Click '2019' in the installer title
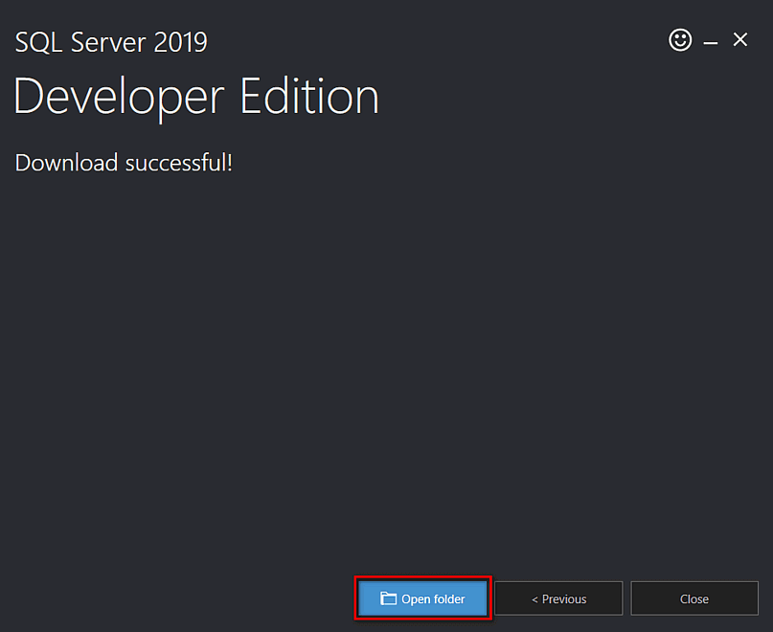The width and height of the screenshot is (773, 632). (180, 42)
